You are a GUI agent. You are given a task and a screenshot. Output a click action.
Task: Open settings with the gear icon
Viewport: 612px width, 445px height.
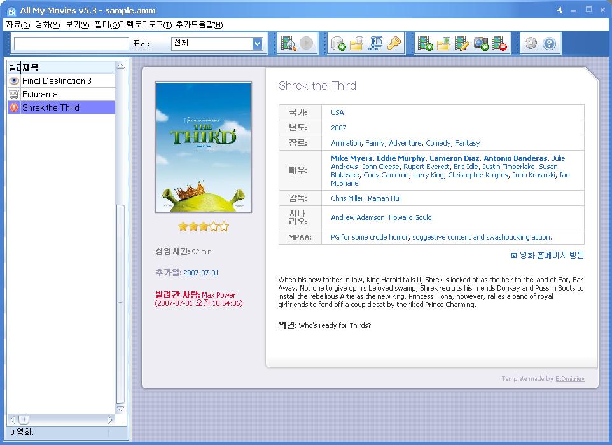point(531,43)
